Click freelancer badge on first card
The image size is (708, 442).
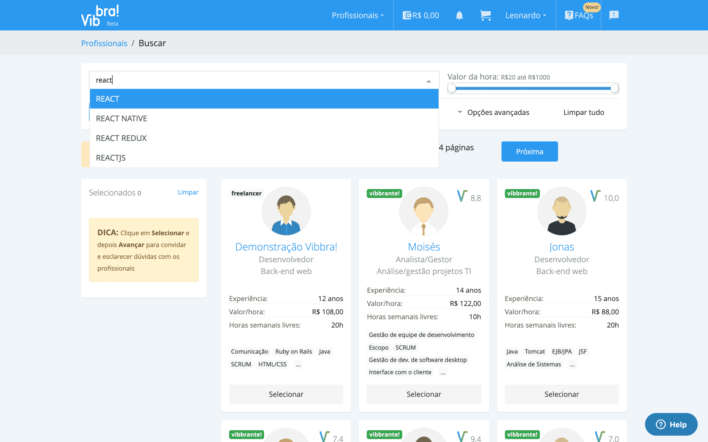click(246, 193)
